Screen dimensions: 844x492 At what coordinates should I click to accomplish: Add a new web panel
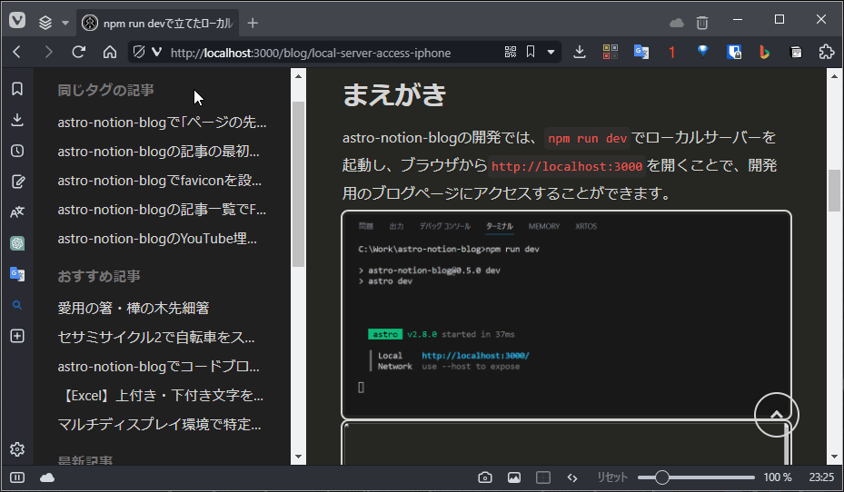(x=17, y=336)
